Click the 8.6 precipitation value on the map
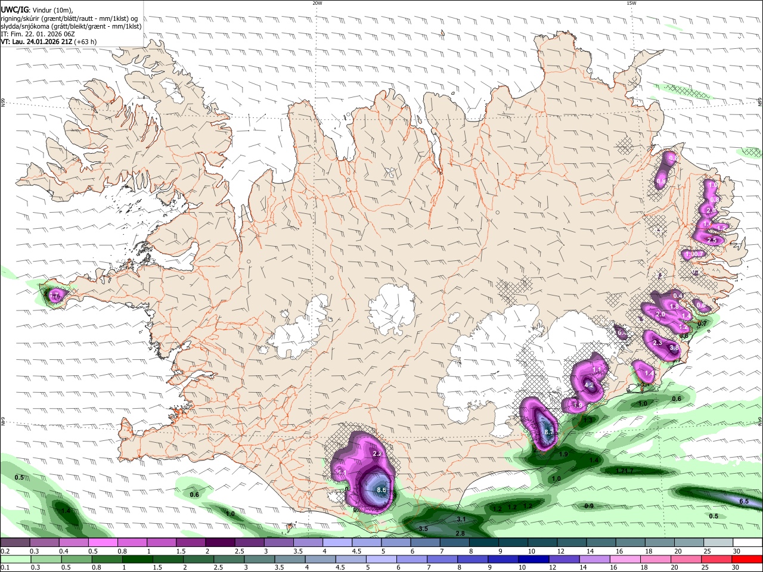763x572 pixels. tap(382, 490)
